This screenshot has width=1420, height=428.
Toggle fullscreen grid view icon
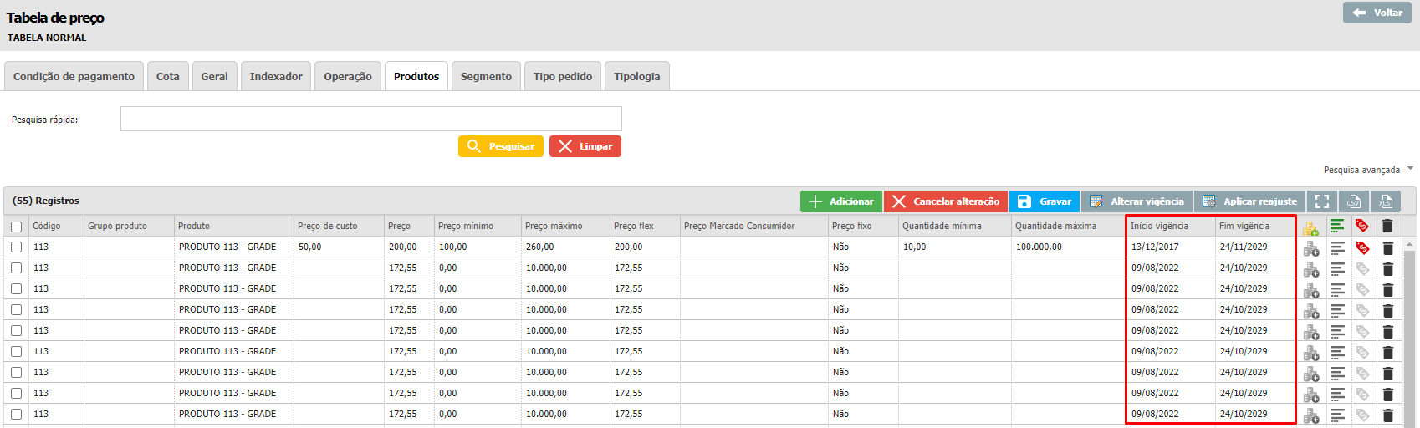(1322, 201)
